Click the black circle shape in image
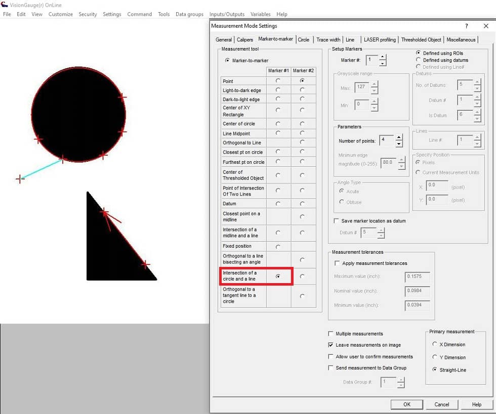Screen dimensions: 496x414 pos(78,114)
